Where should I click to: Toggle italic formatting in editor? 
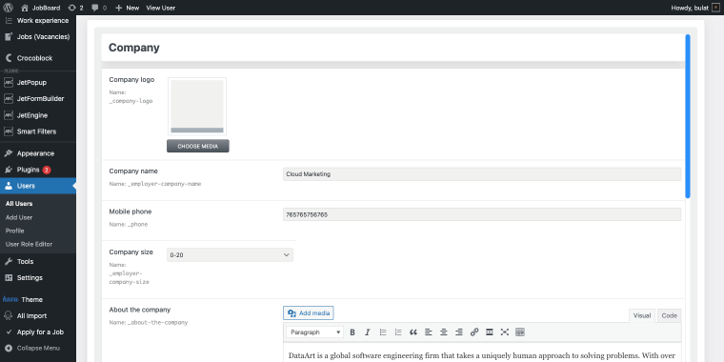(368, 332)
